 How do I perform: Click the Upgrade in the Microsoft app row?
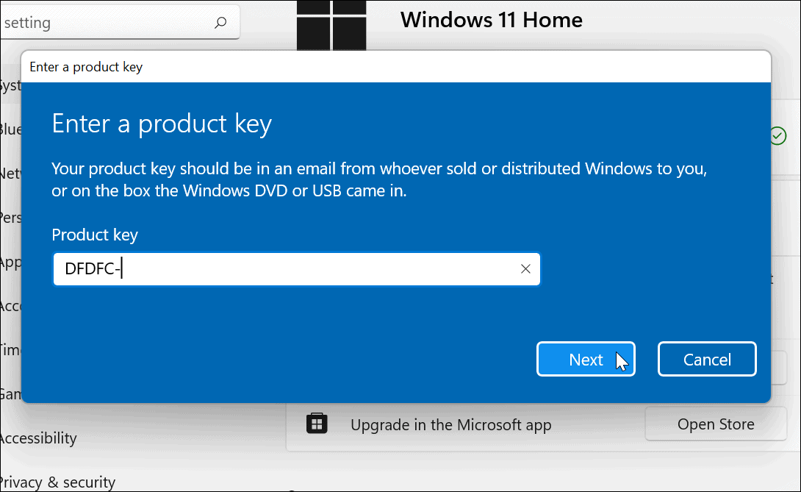[450, 424]
